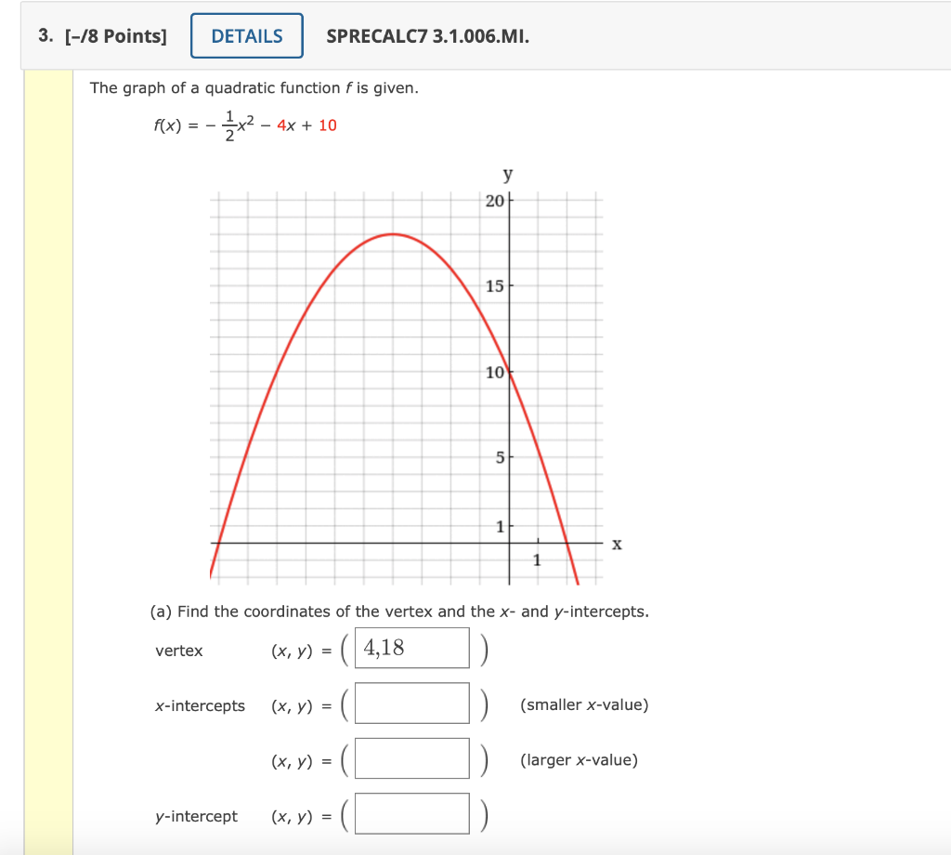Click the [-/8 Points] score indicator
This screenshot has height=855, width=951.
pos(116,34)
